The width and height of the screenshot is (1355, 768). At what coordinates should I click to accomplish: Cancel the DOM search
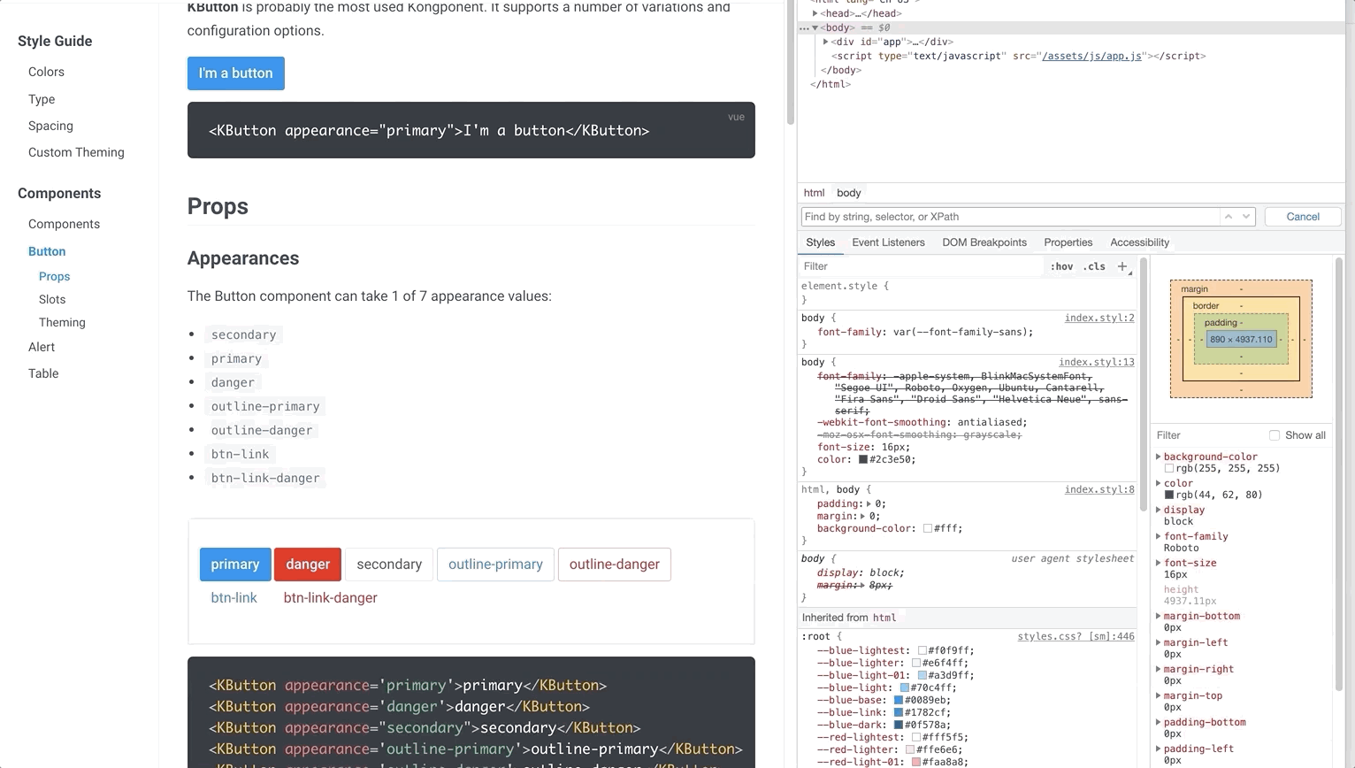pos(1303,217)
